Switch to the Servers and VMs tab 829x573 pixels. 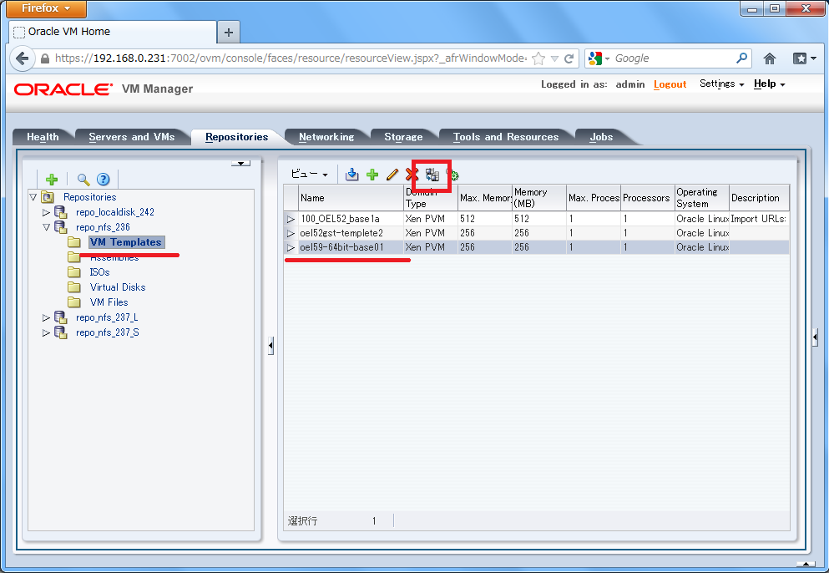132,136
